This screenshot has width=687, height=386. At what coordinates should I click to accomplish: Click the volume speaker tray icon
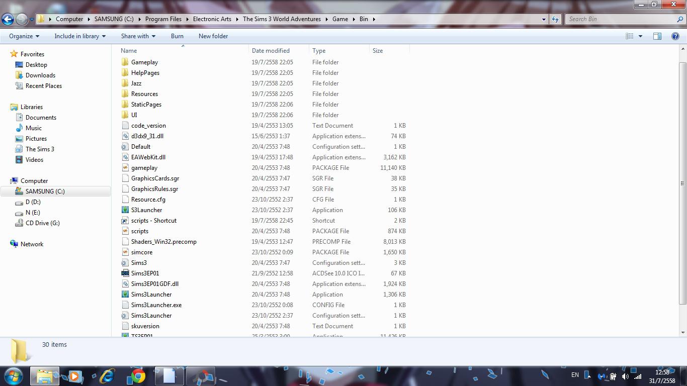[625, 376]
